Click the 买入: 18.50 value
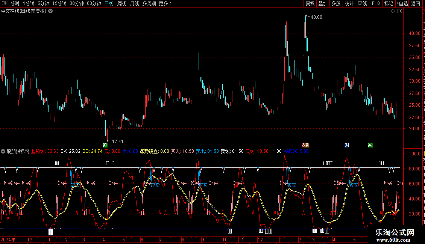This screenshot has width=425, height=244. point(182,152)
